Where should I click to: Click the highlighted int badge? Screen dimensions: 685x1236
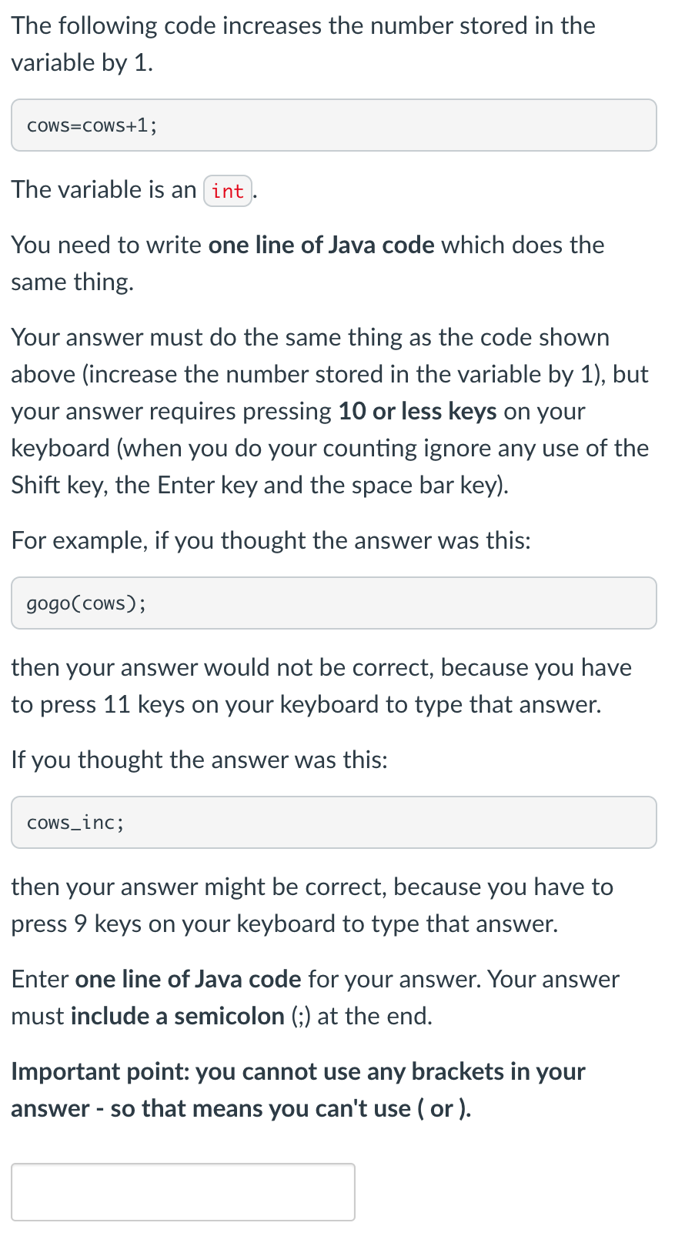pos(227,190)
